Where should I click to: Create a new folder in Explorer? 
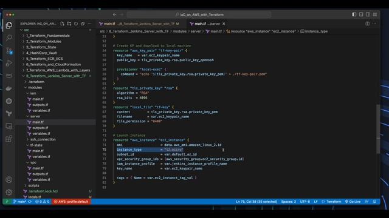point(69,24)
